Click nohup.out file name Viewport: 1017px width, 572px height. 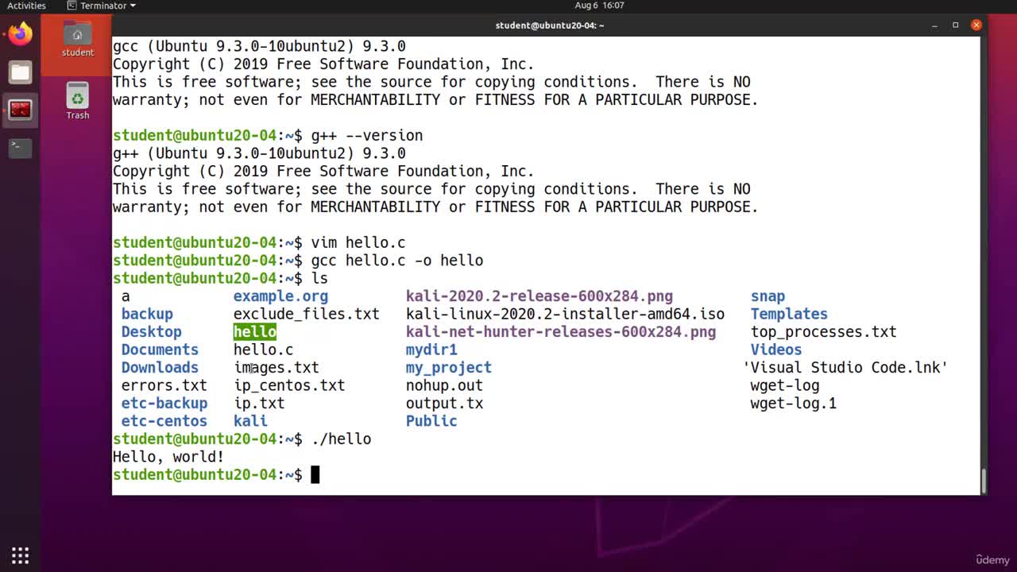tap(444, 385)
